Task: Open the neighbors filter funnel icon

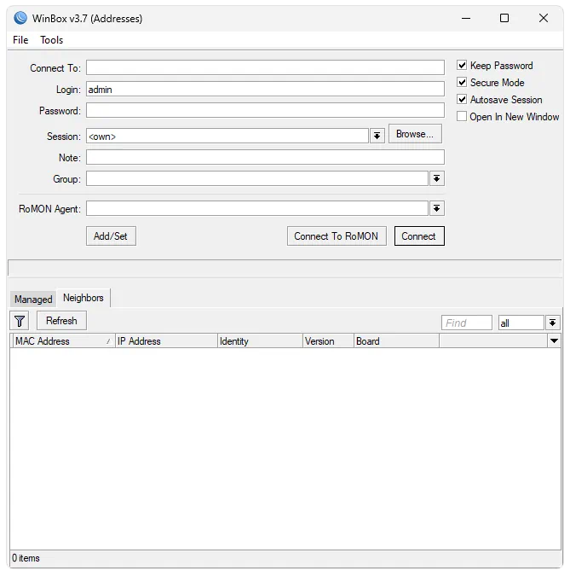Action: pyautogui.click(x=20, y=321)
